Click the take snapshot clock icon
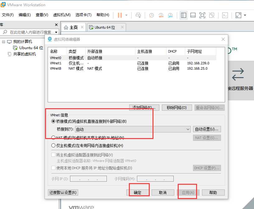This screenshot has height=209, width=254. click(152, 15)
